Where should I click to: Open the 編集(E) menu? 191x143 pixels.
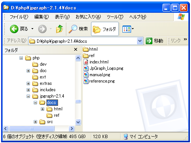pyautogui.click(x=41, y=17)
